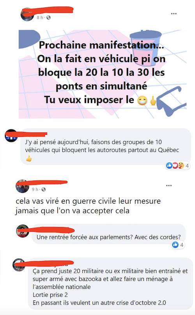
Task: Click the Quebec flag avatar of the first commenter
Action: (11, 136)
